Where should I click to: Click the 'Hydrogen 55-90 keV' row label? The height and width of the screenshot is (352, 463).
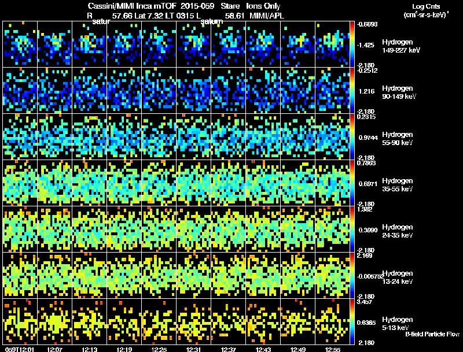(x=398, y=139)
